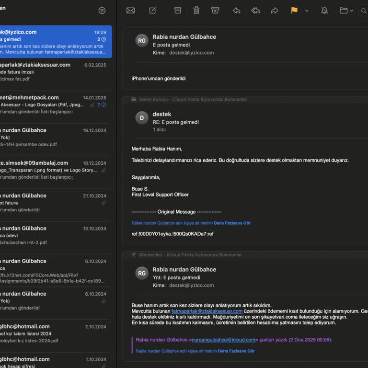Viewport: 368px width, 368px height.
Task: Click RG avatar of Ynt message
Action: pos(142,273)
